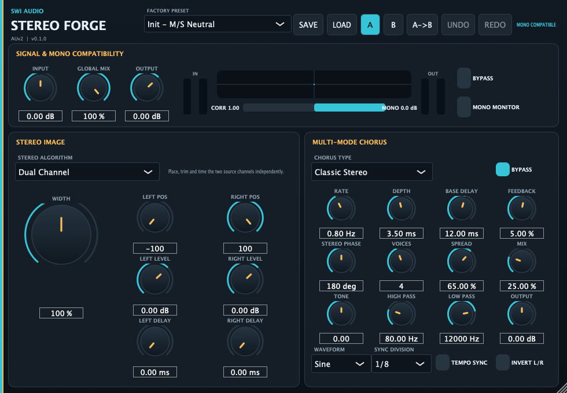Click the correlation meter bar
Image resolution: width=567 pixels, height=393 pixels.
[314, 107]
